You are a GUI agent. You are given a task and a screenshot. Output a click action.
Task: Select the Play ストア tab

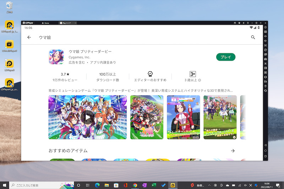point(65,23)
